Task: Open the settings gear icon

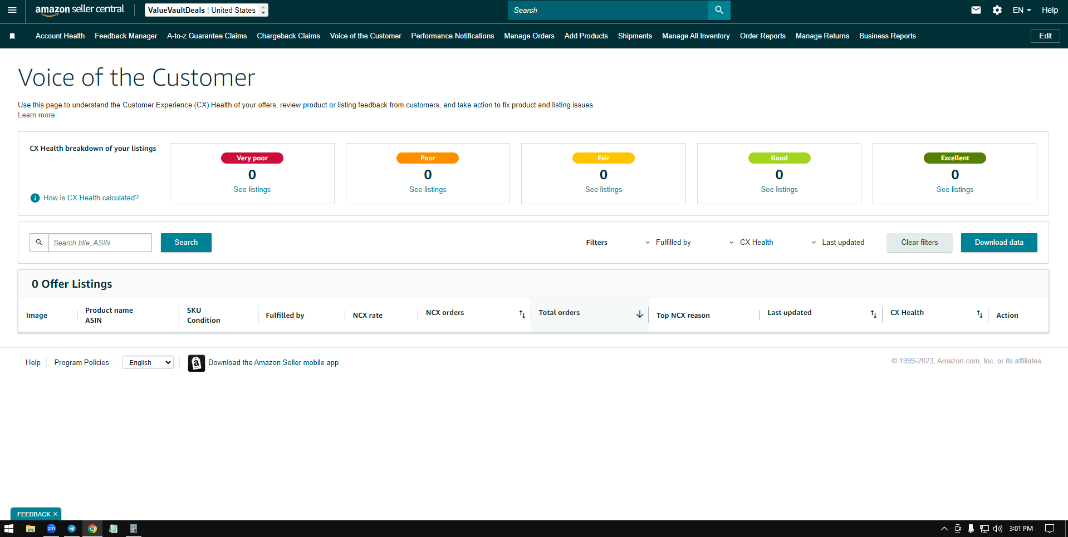Action: tap(997, 10)
